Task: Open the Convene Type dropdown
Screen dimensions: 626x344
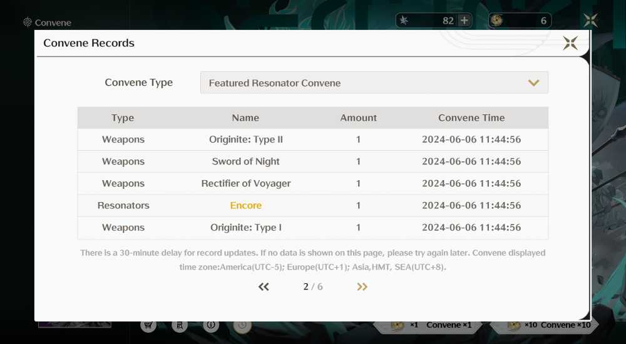Action: click(x=374, y=83)
